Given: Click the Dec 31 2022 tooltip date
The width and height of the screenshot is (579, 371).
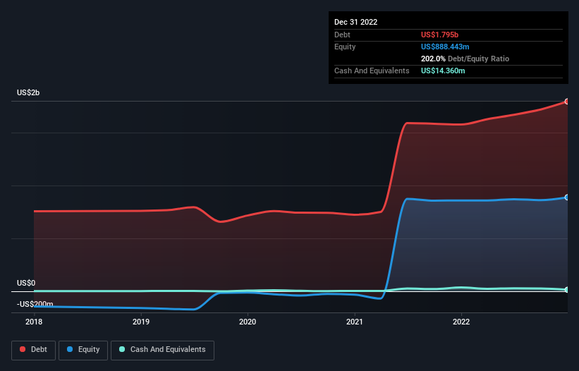Looking at the screenshot, I should pyautogui.click(x=355, y=22).
